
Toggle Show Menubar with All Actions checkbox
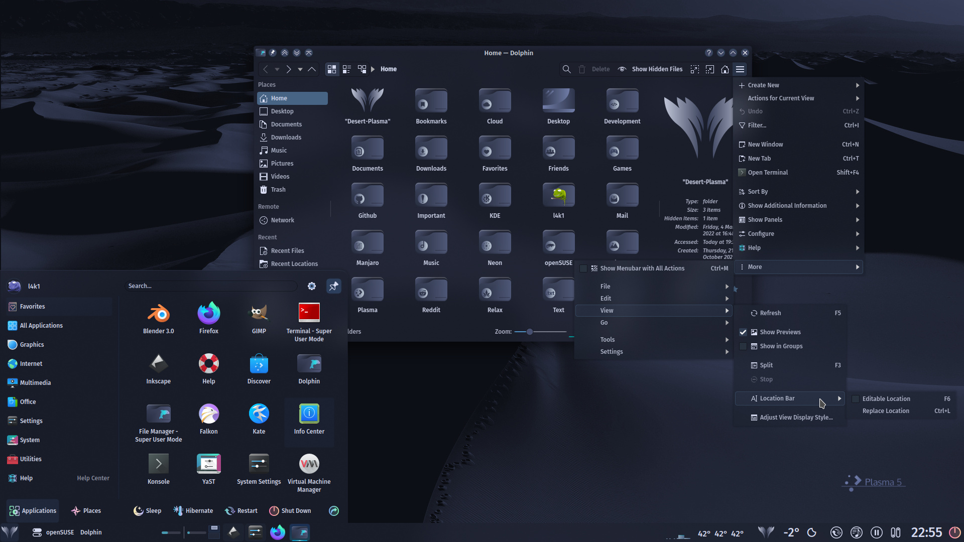(583, 268)
